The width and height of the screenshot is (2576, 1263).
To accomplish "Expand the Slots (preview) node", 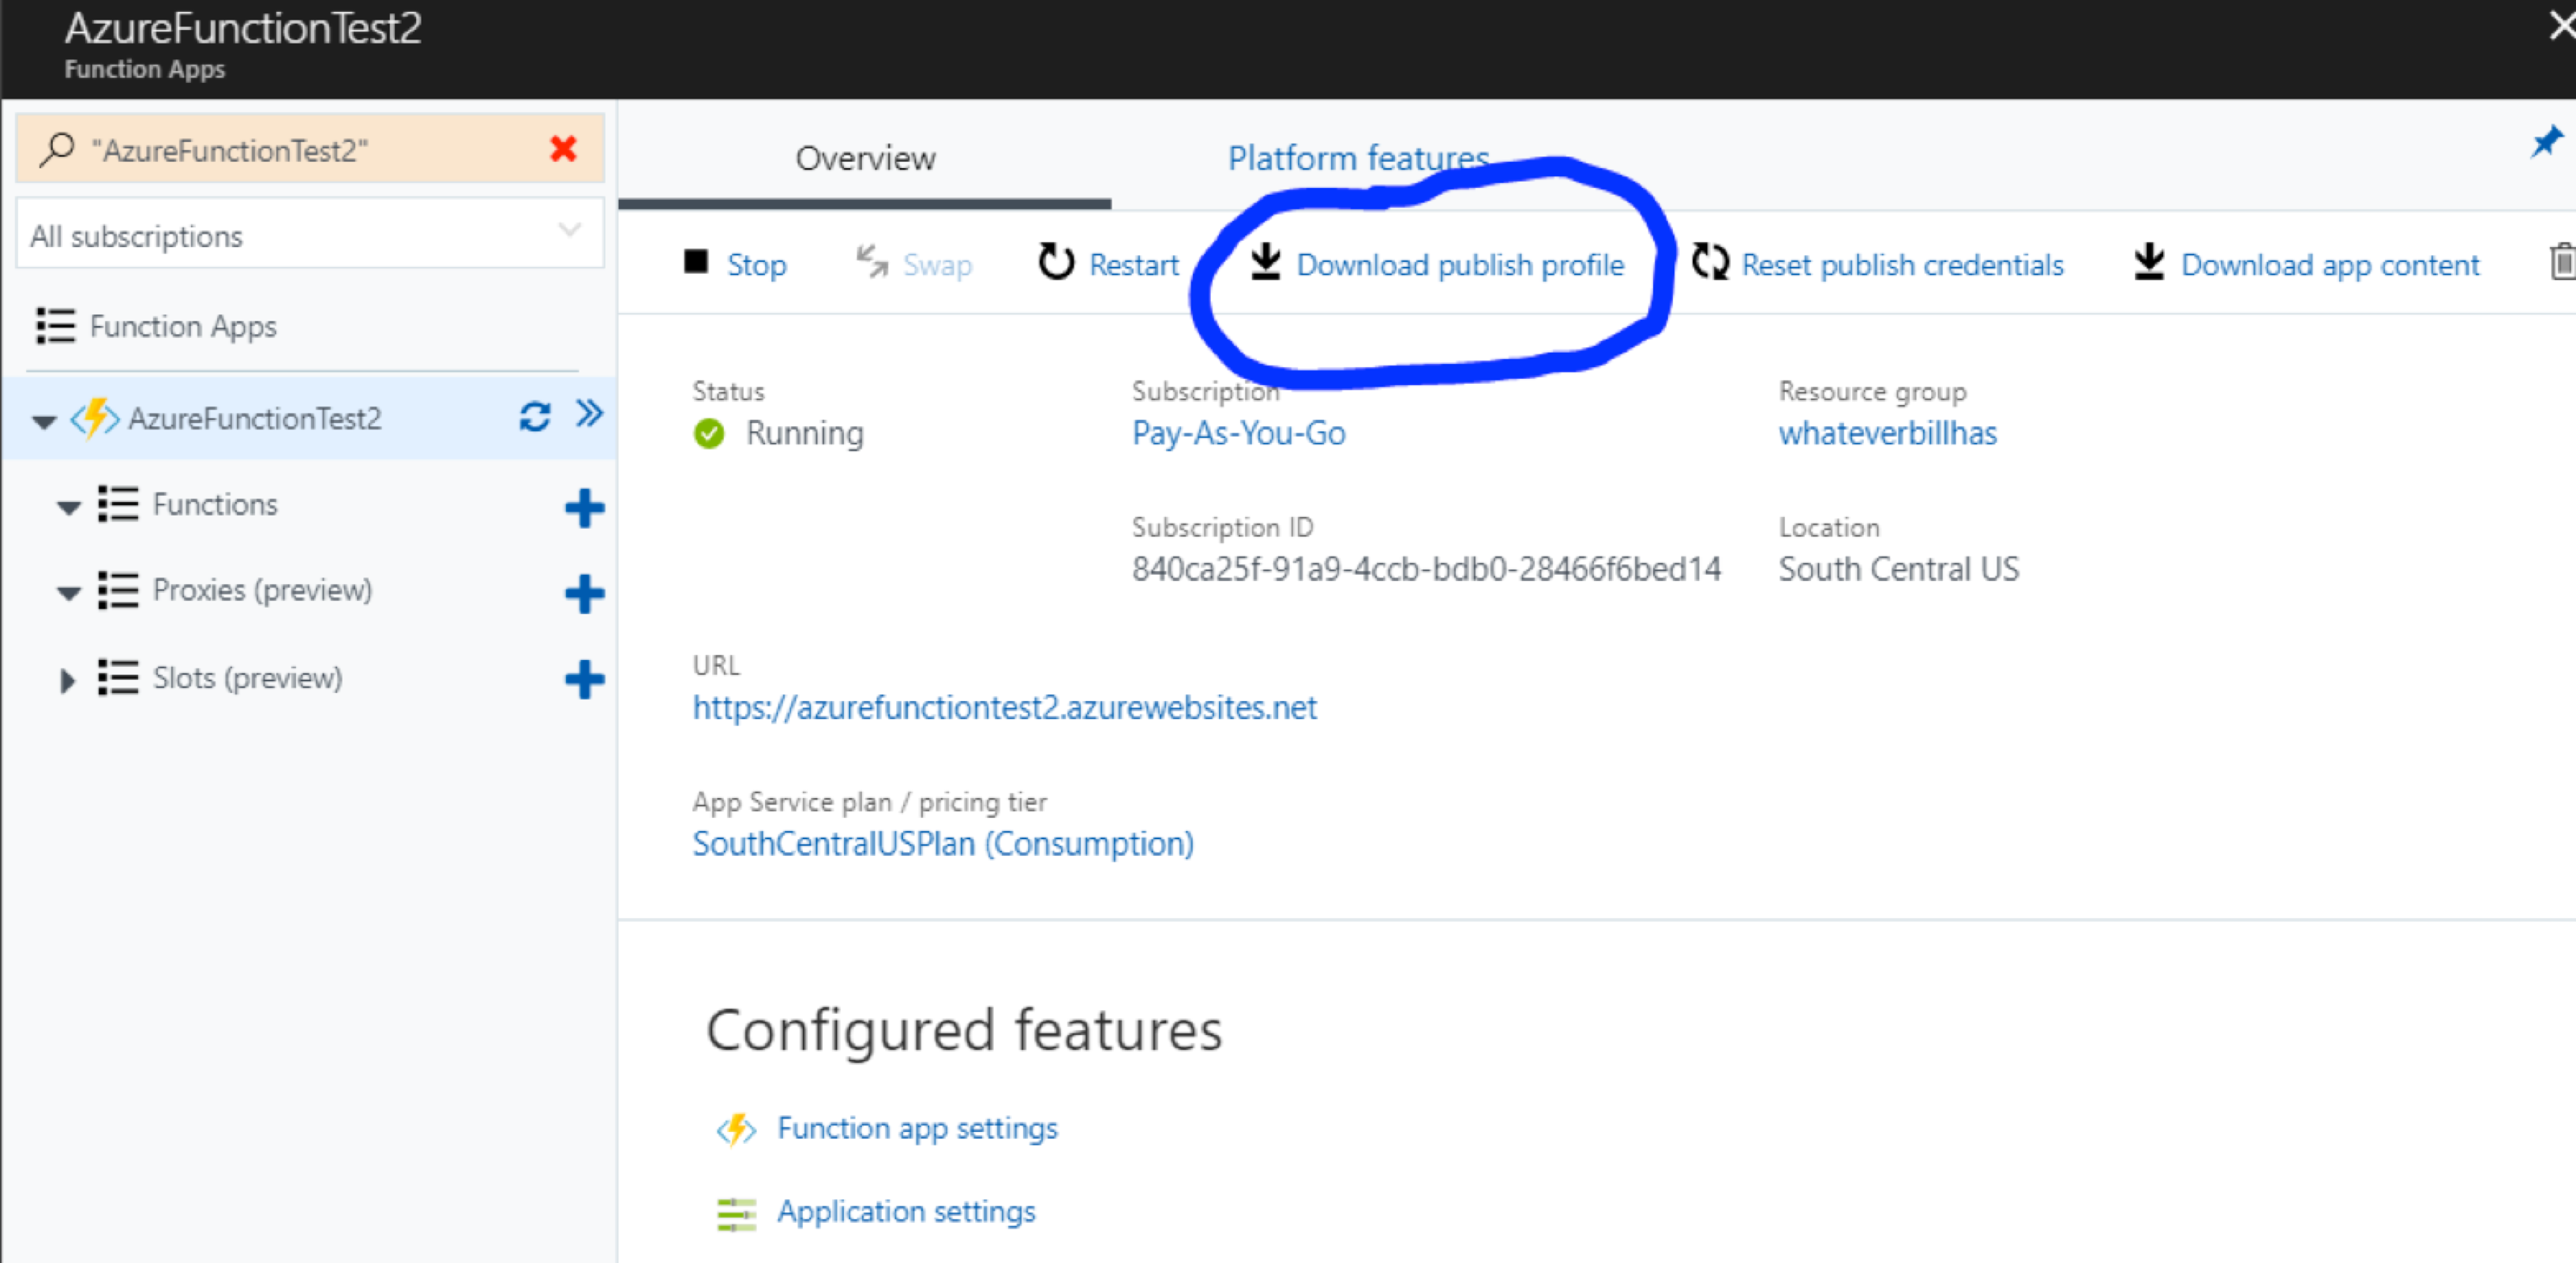I will pyautogui.click(x=67, y=681).
